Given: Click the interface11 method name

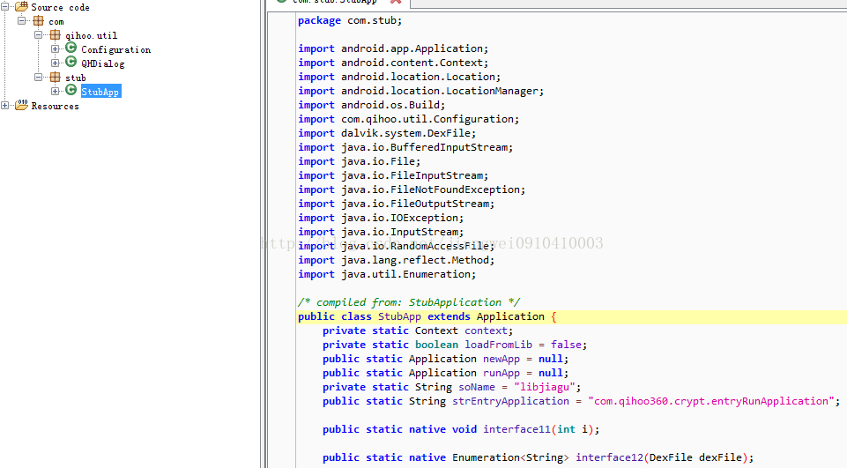Looking at the screenshot, I should pyautogui.click(x=516, y=429).
